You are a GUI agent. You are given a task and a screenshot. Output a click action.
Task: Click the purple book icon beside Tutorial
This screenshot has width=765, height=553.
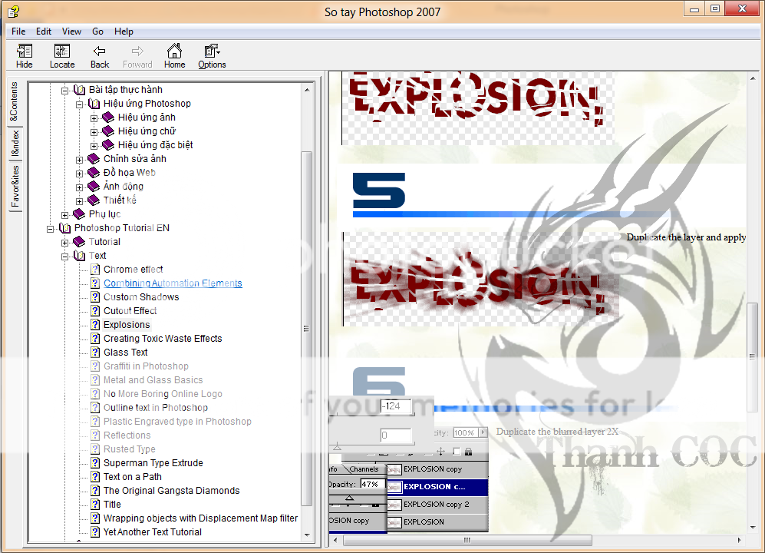pyautogui.click(x=80, y=242)
